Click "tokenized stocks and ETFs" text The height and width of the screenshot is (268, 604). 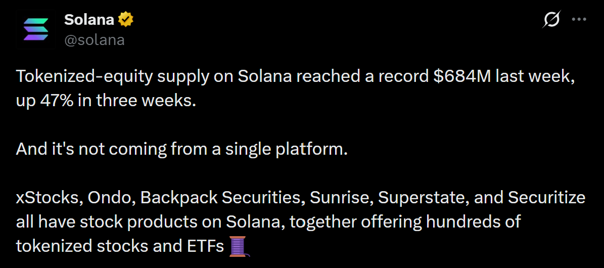[x=120, y=247]
